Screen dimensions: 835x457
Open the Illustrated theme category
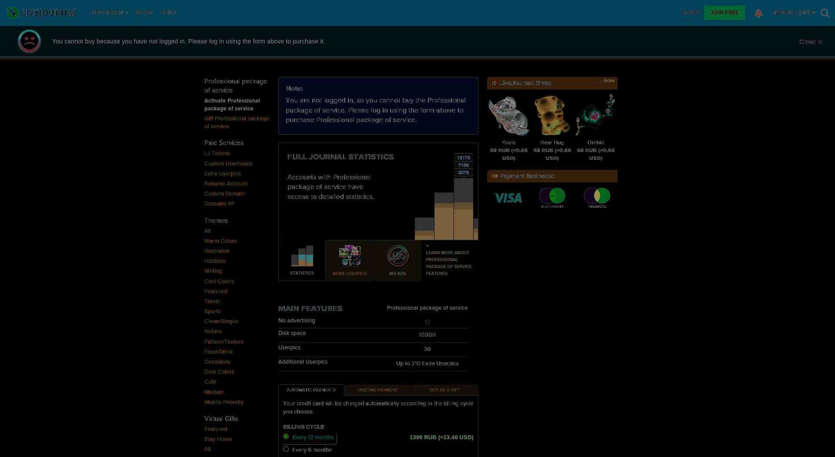(x=217, y=251)
